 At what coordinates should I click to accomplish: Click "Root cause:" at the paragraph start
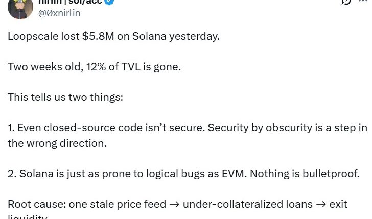[32, 204]
